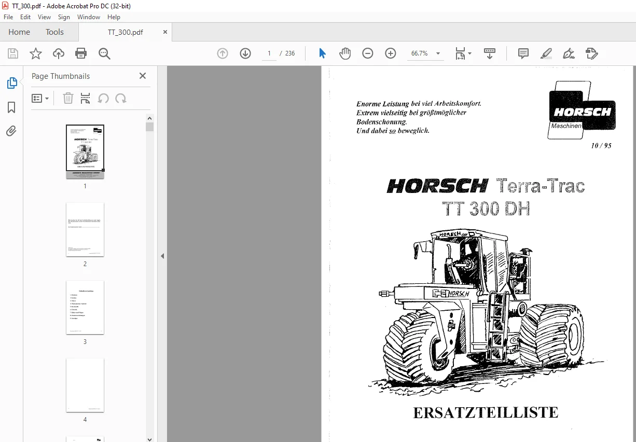Open the Sign menu

pos(64,17)
